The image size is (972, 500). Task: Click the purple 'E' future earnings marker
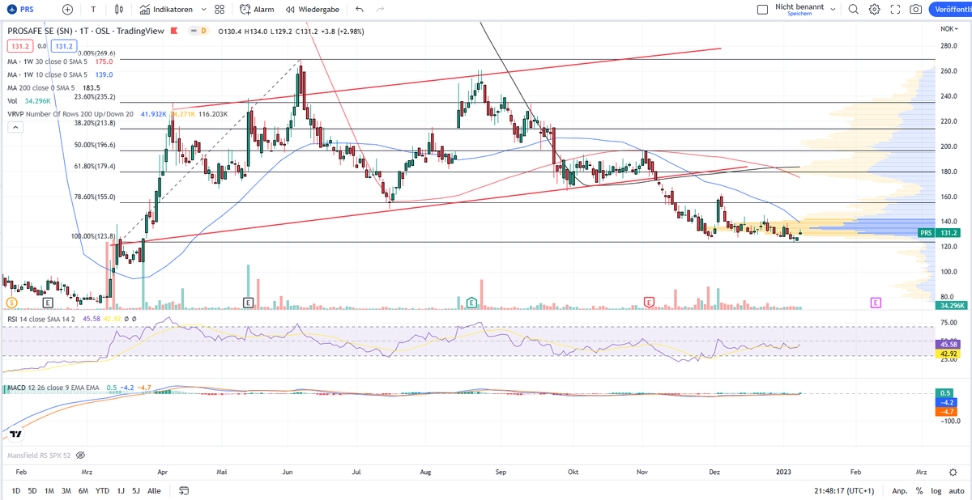pyautogui.click(x=876, y=302)
